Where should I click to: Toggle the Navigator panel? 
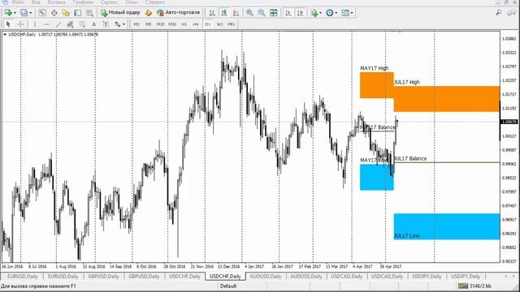click(x=66, y=13)
